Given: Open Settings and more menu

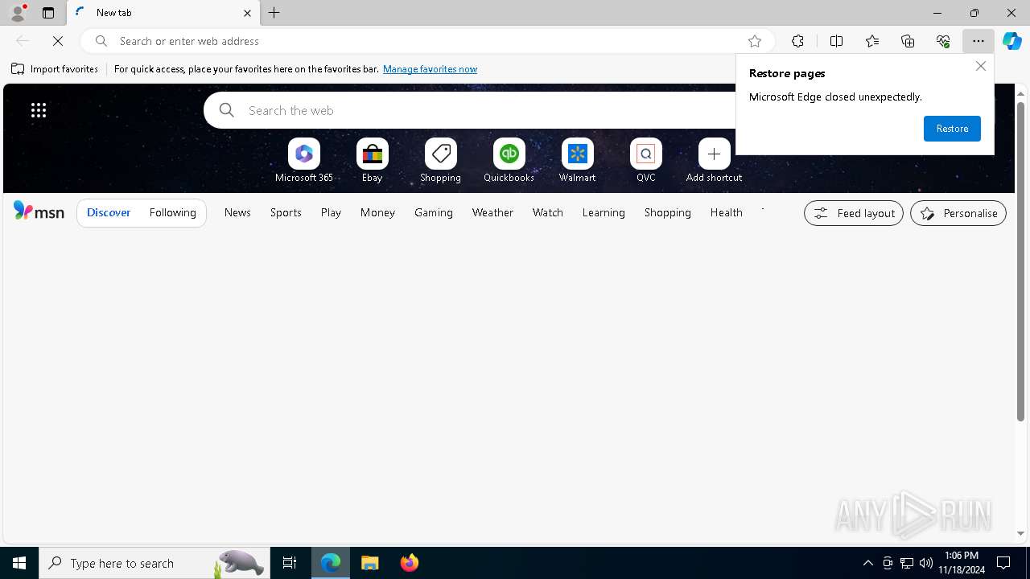Looking at the screenshot, I should (x=978, y=41).
